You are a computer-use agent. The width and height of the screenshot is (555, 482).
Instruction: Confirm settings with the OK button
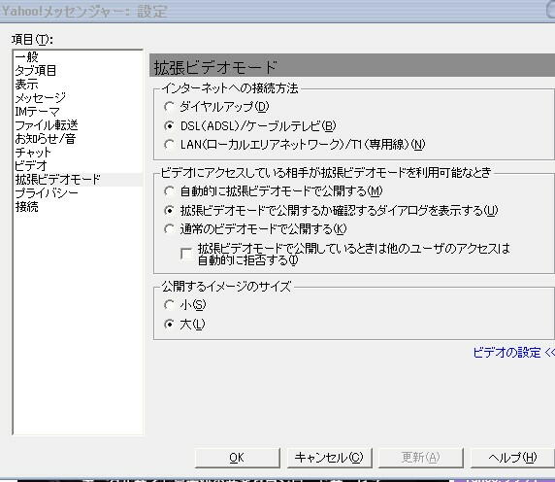[237, 458]
